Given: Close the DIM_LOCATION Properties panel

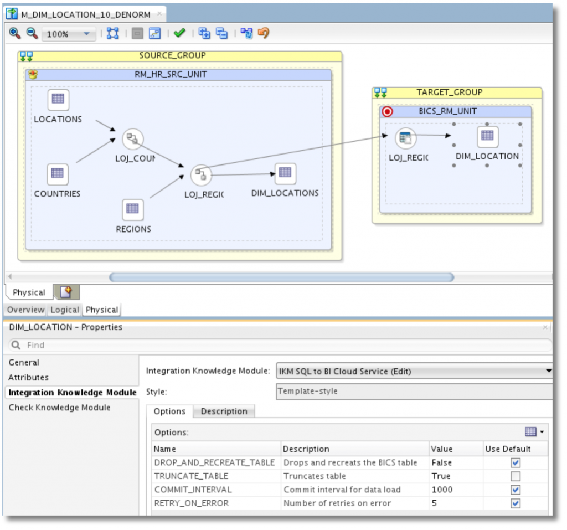Looking at the screenshot, I should pyautogui.click(x=545, y=327).
